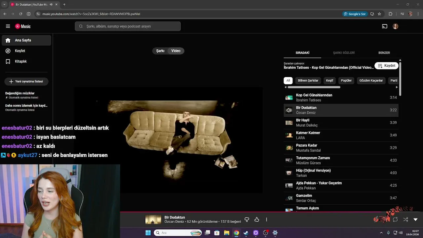Open the SIRADAKİ tab

(302, 53)
